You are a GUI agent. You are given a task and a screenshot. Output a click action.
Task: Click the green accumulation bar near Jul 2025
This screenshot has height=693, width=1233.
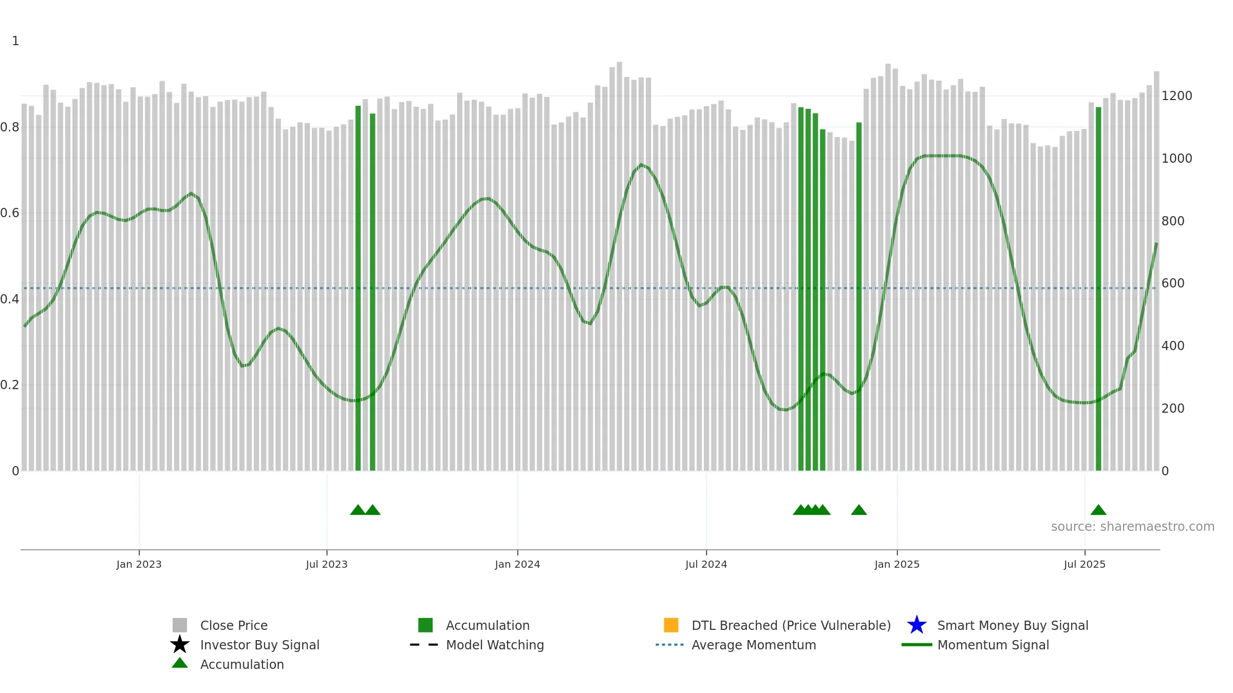1098,289
